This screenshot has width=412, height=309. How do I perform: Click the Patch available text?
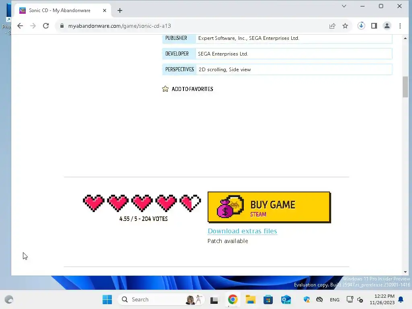click(228, 241)
